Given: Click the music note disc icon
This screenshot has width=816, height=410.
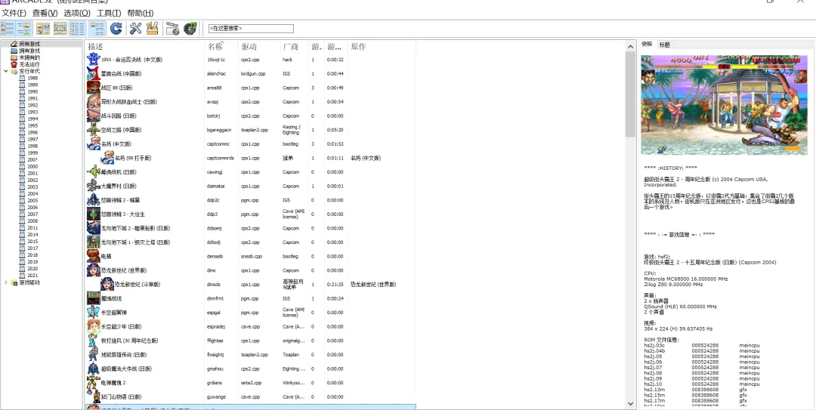Looking at the screenshot, I should click(x=190, y=29).
